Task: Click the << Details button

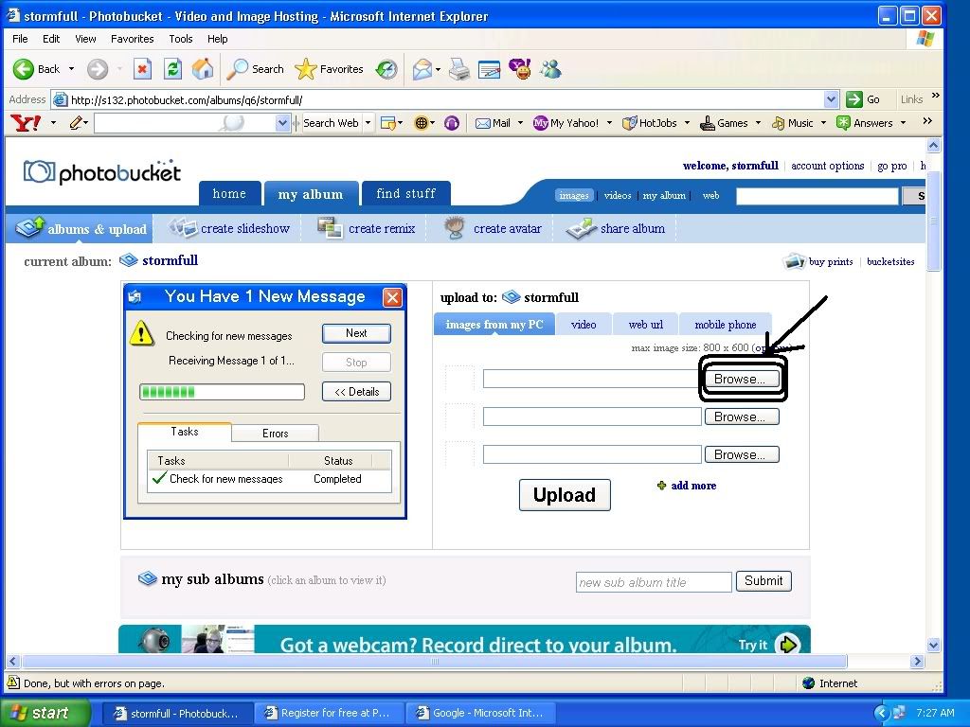Action: 356,391
